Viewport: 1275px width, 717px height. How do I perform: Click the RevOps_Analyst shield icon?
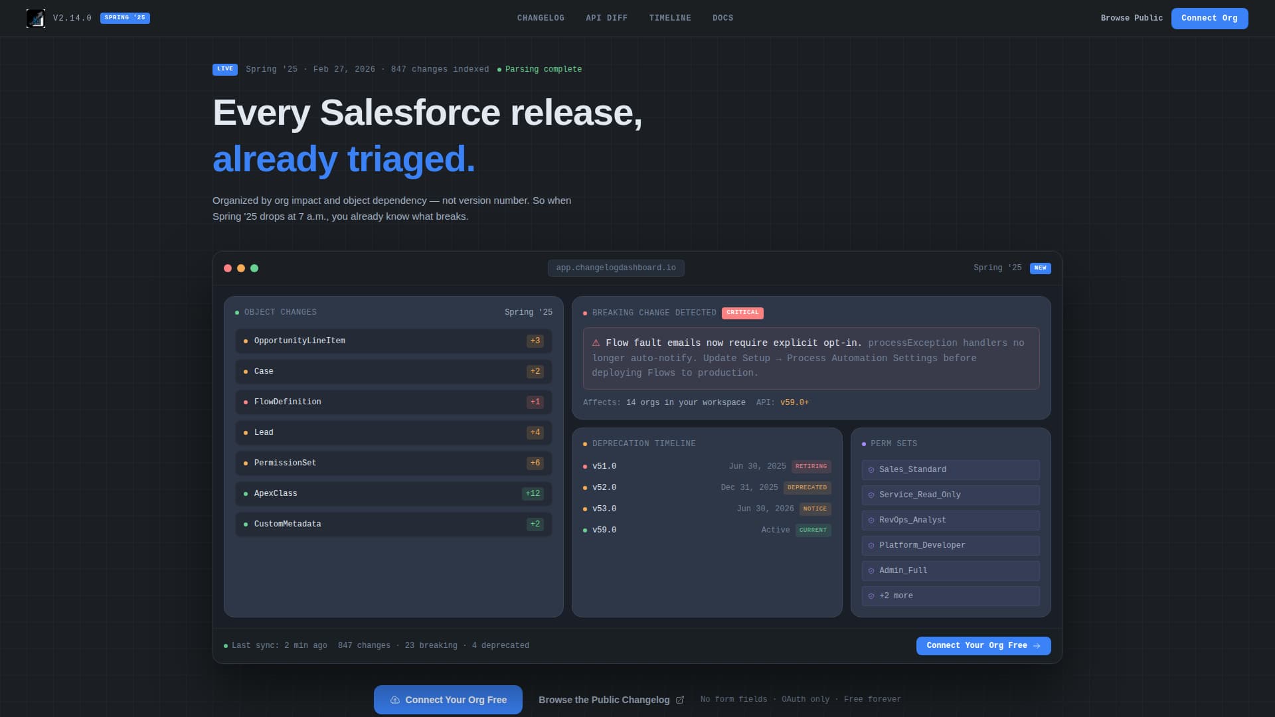871,520
